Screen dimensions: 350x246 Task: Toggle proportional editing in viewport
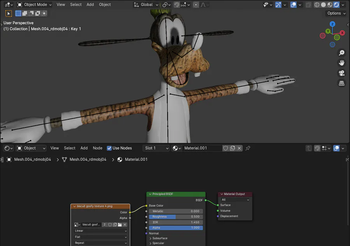196,4
